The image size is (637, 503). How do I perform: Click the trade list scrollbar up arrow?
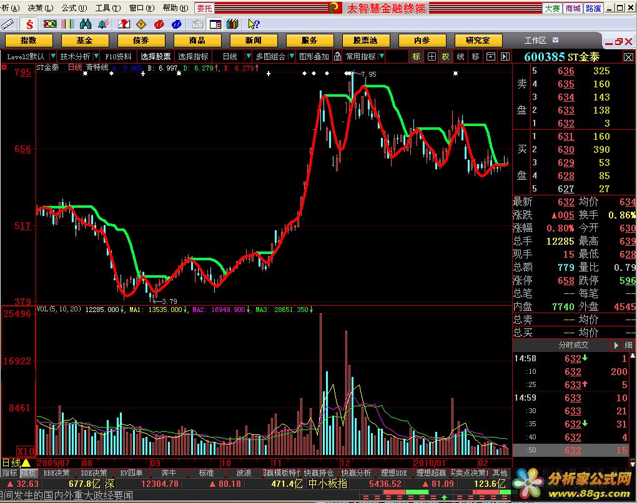pyautogui.click(x=633, y=356)
